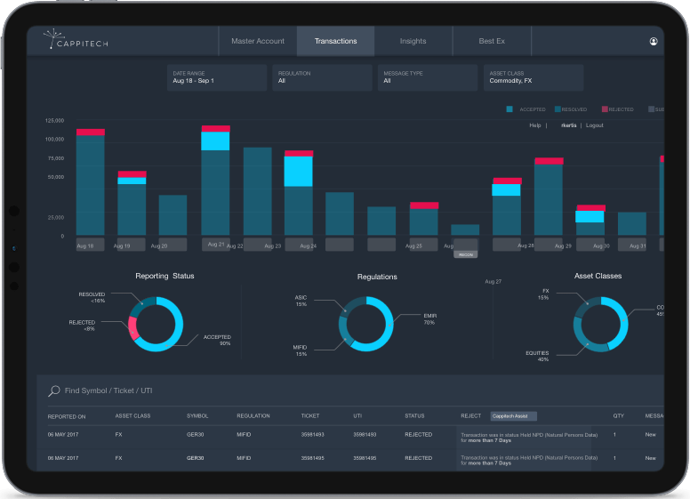
Task: Open the user profile icon
Action: coord(654,42)
